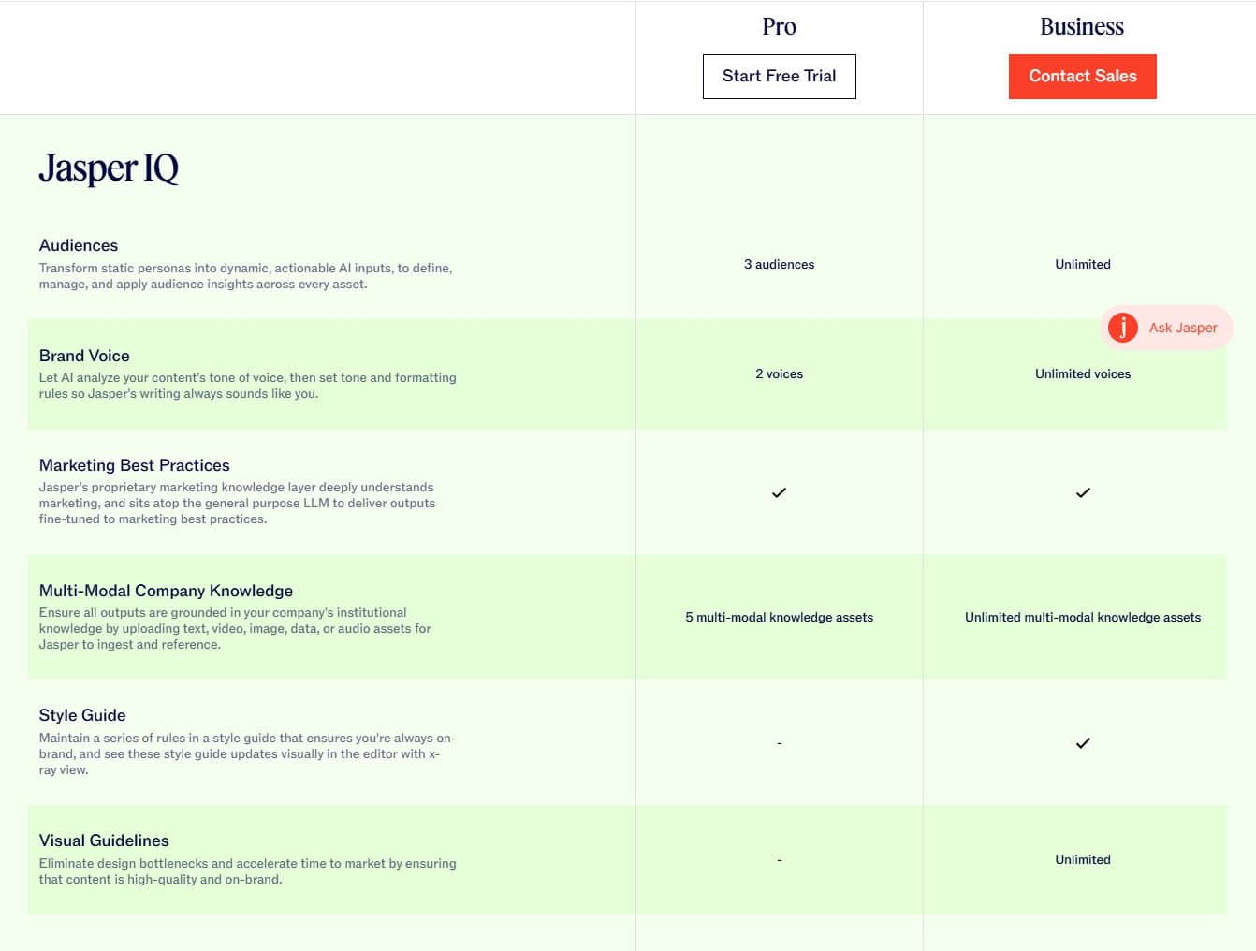The image size is (1256, 951).
Task: Click the Pro dash for Visual Guidelines
Action: [779, 860]
